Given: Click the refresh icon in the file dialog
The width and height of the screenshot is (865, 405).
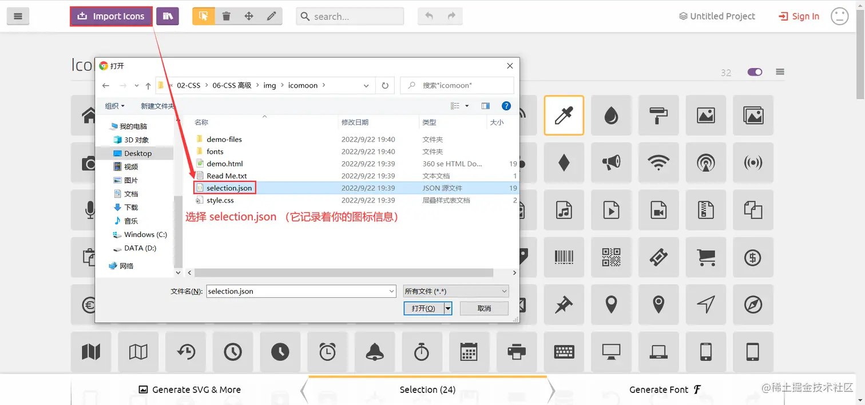Looking at the screenshot, I should tap(384, 85).
